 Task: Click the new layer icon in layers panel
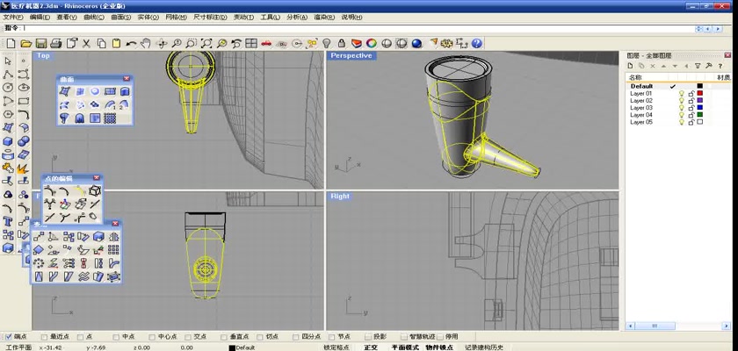coord(632,67)
